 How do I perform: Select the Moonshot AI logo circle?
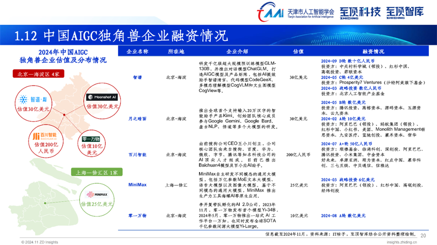pos(100,97)
